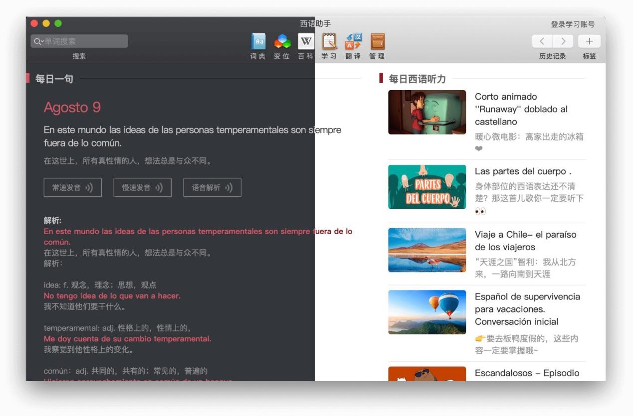The width and height of the screenshot is (633, 416).
Task: Open the hot air balloon vacation thumbnail
Action: click(x=427, y=312)
